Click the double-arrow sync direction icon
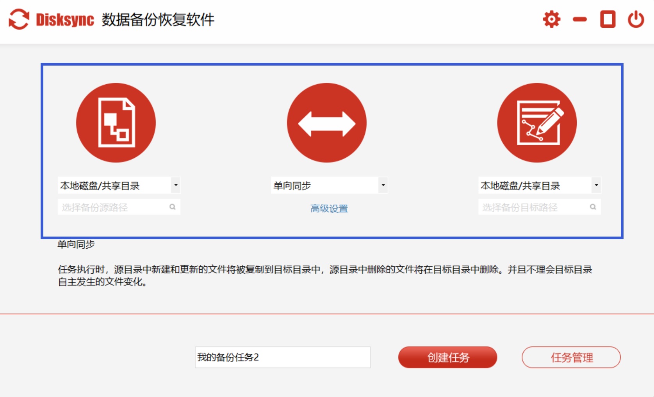The width and height of the screenshot is (654, 397). tap(327, 123)
